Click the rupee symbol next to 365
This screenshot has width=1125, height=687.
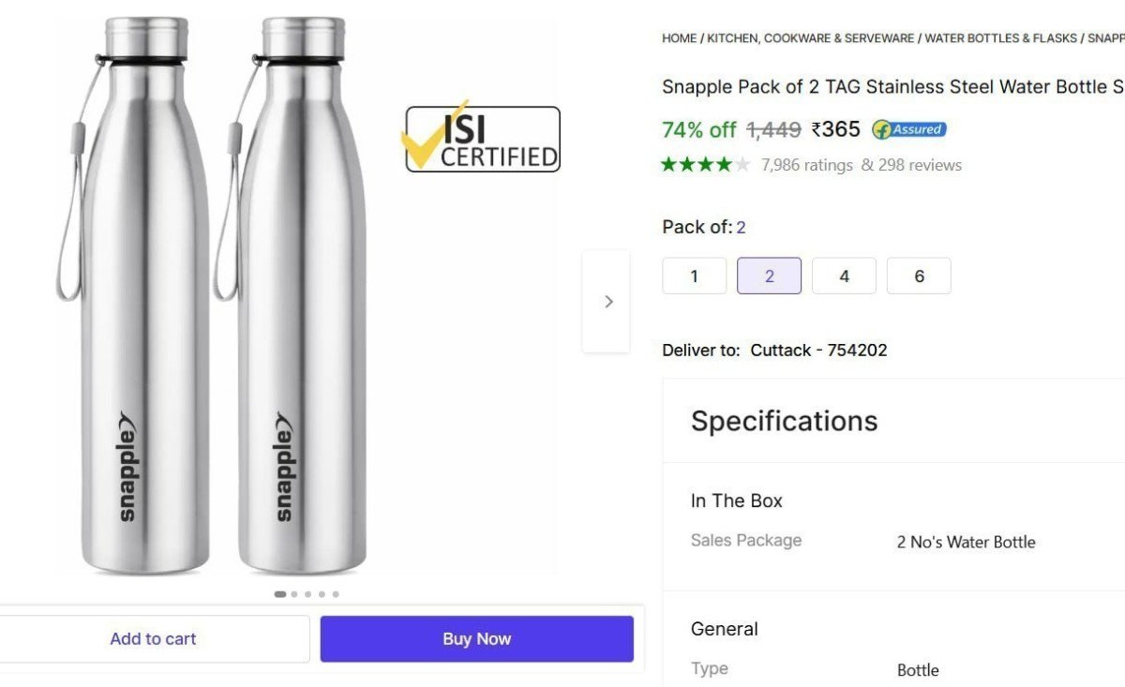click(818, 129)
